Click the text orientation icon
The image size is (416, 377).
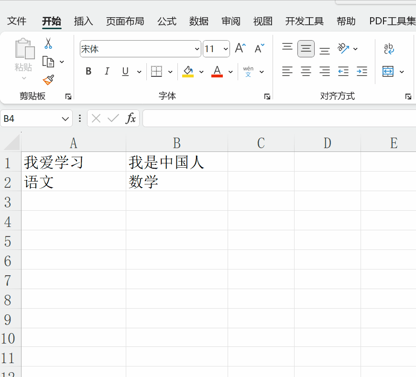point(343,49)
